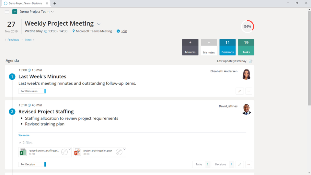
Task: Click the Join meeting link
Action: pos(124,31)
